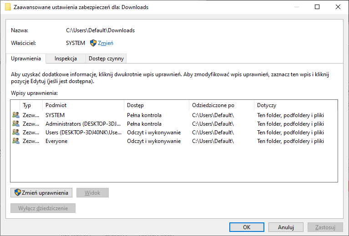The image size is (349, 236).
Task: Click Ten folder, podfoldery i pliki in Users row
Action: pos(290,133)
